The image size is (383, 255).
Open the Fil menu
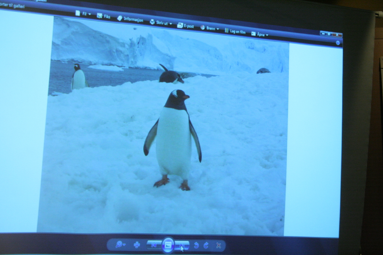[83, 13]
